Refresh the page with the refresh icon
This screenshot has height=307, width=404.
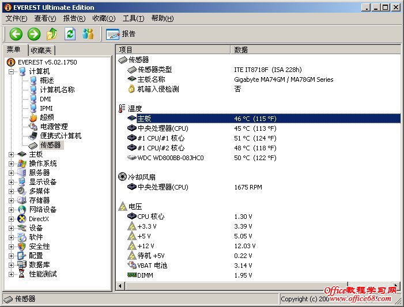point(70,34)
